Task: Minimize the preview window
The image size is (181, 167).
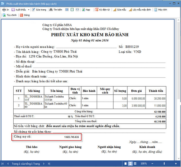Action: [170, 3]
